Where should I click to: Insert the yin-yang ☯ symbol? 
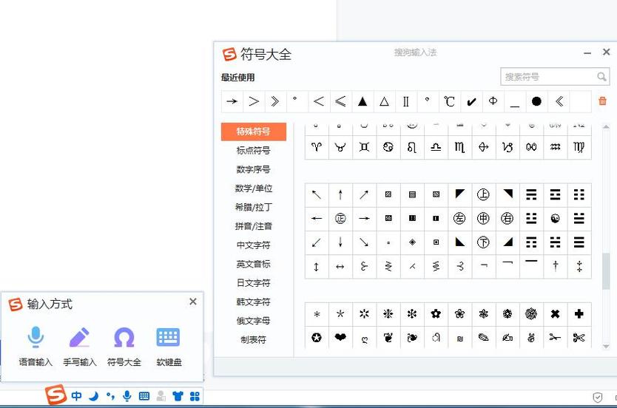555,218
